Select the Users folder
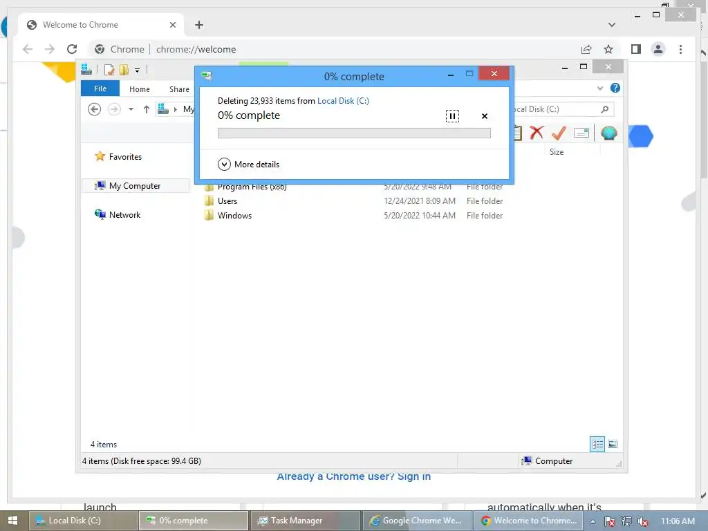Viewport: 708px width, 531px height. click(227, 201)
